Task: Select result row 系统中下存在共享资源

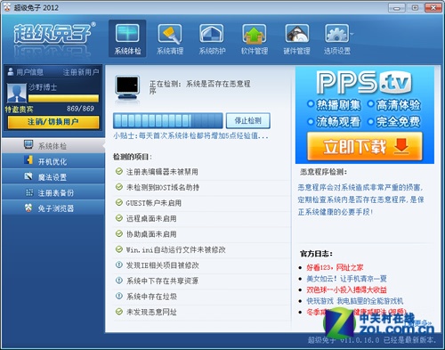Action: (202, 281)
